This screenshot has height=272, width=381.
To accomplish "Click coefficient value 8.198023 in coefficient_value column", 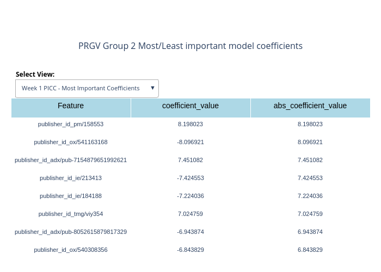I will click(x=190, y=124).
